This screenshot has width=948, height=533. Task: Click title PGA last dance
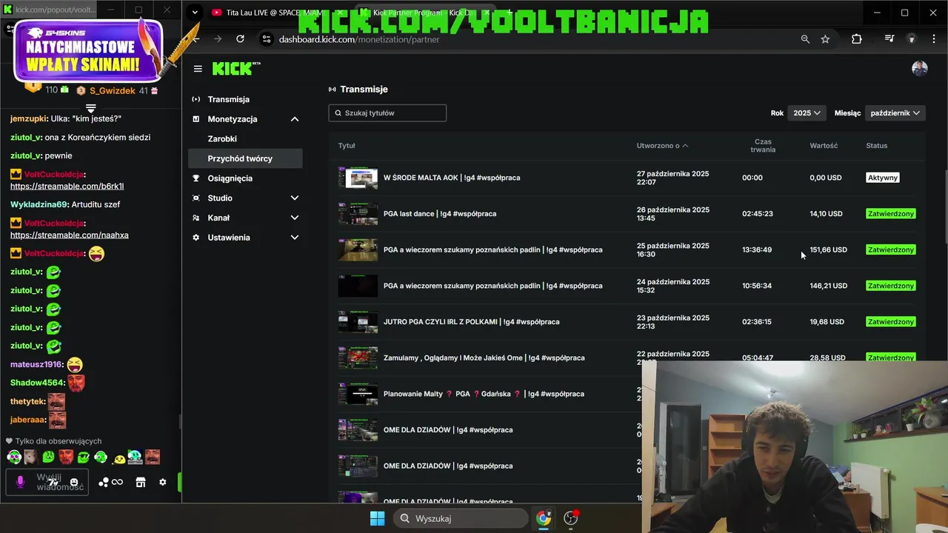tap(440, 214)
